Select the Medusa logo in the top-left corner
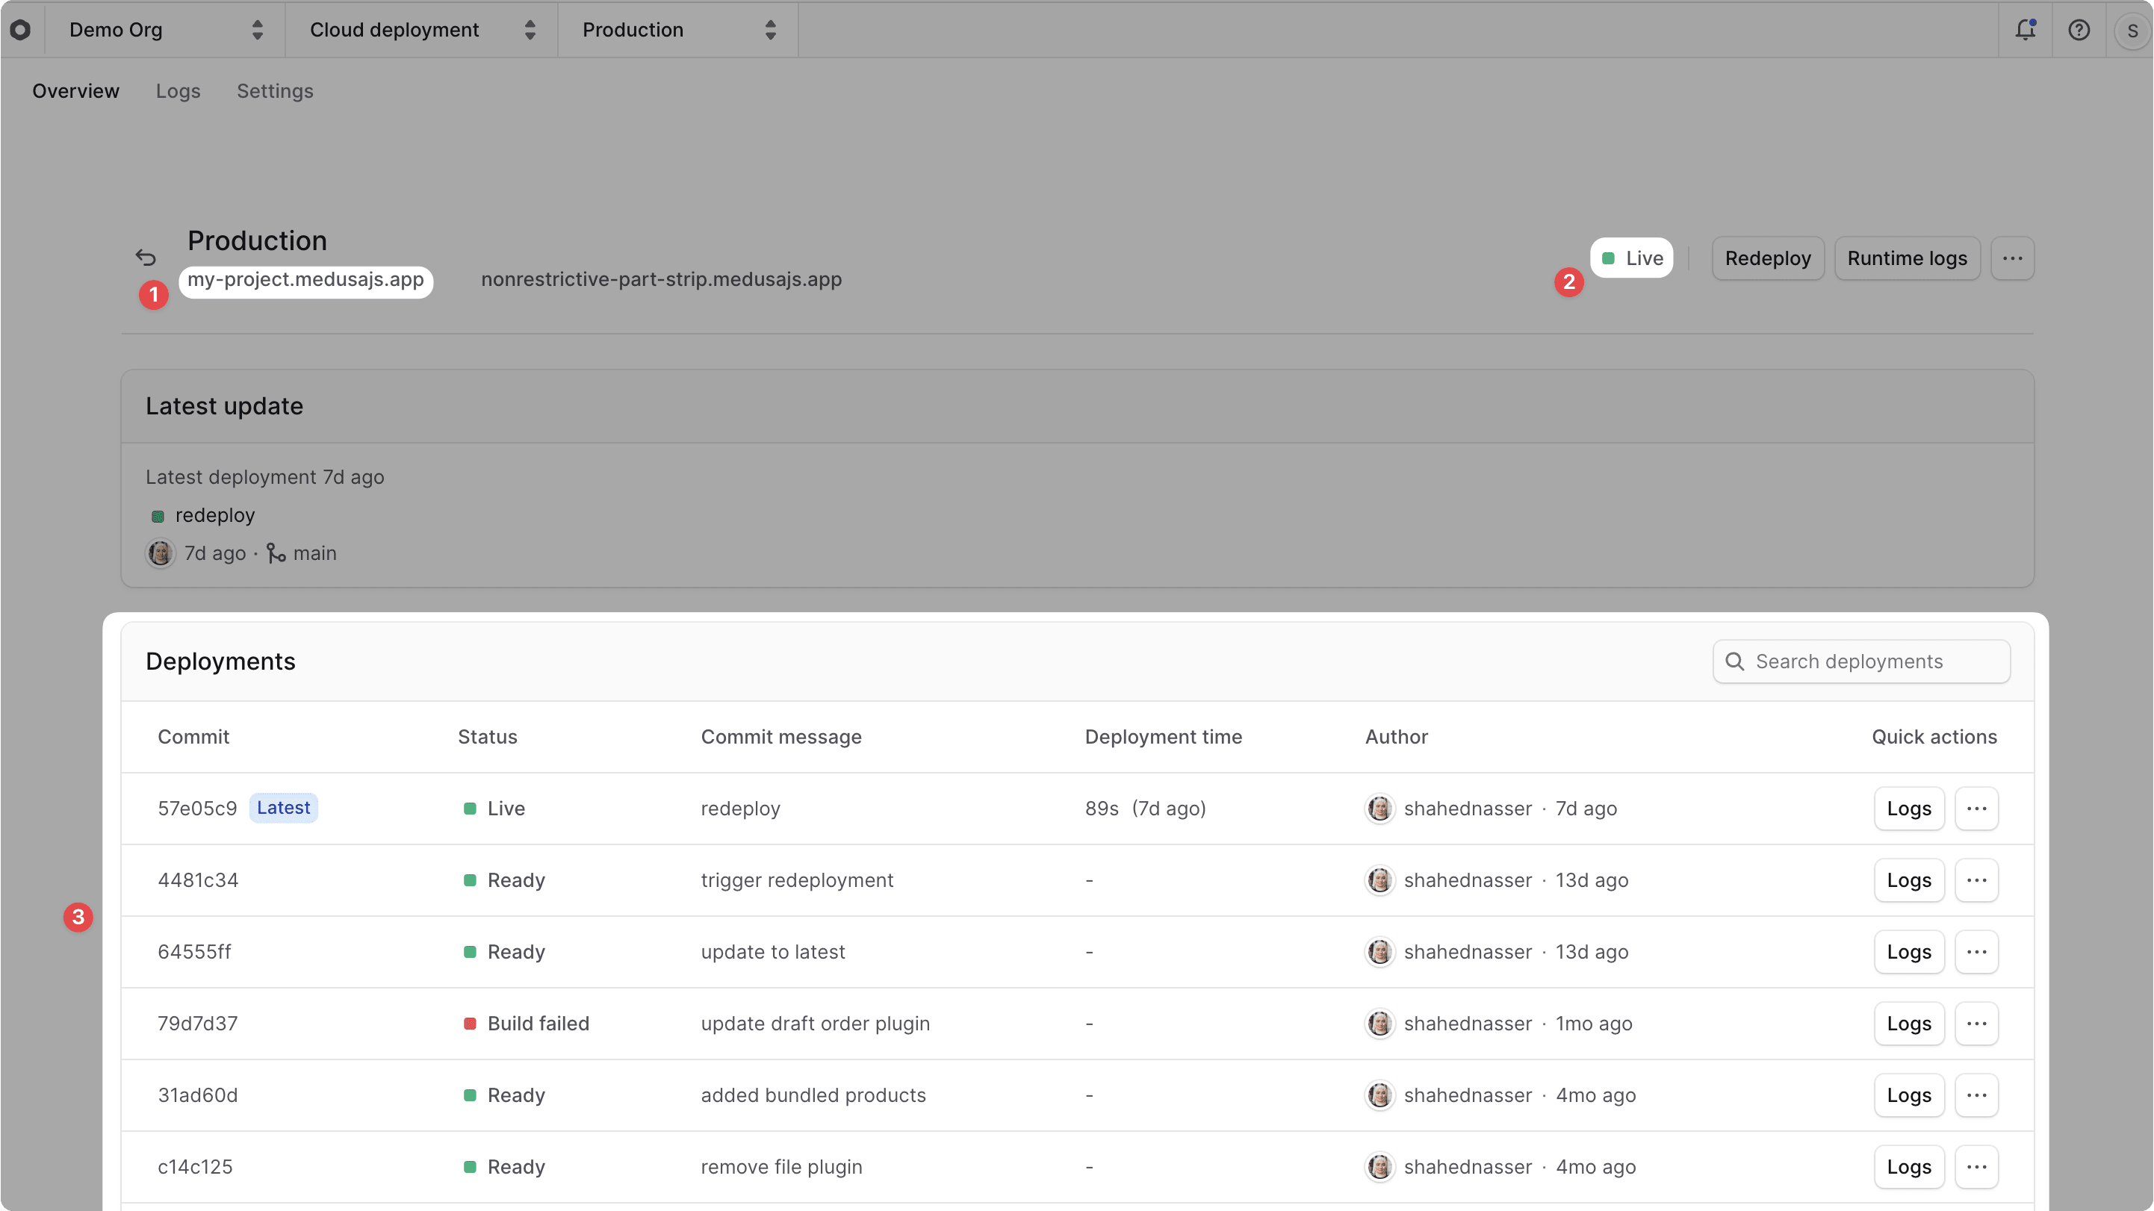Viewport: 2154px width, 1211px height. [x=21, y=29]
